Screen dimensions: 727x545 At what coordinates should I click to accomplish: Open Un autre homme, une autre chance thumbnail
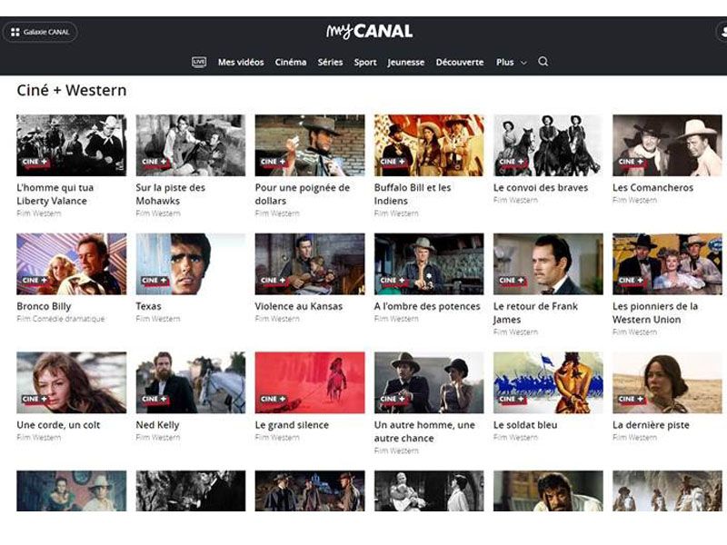point(429,382)
